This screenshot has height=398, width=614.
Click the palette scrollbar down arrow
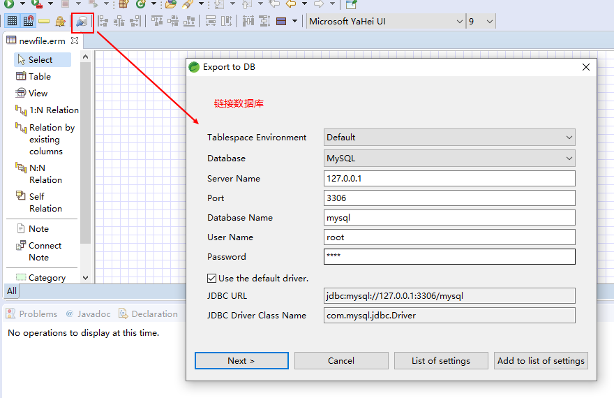coord(85,278)
